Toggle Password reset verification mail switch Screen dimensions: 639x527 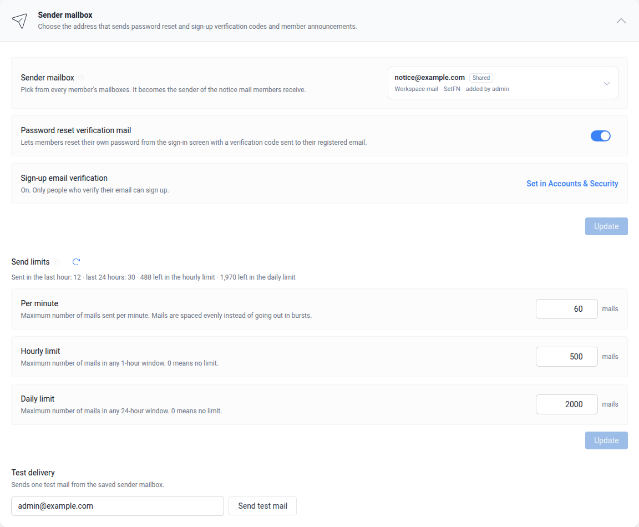600,136
